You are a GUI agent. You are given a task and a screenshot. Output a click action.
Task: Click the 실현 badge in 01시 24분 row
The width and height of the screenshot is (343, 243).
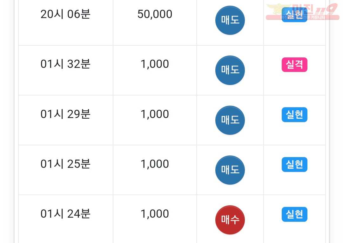tap(294, 214)
